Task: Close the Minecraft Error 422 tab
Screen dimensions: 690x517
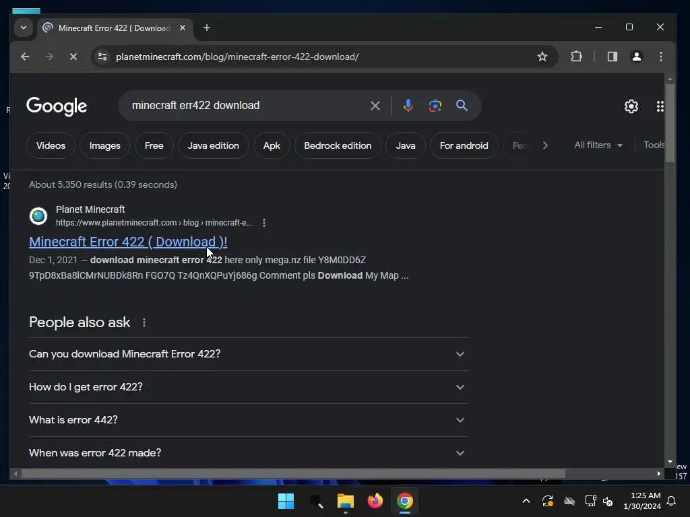Action: 183,28
